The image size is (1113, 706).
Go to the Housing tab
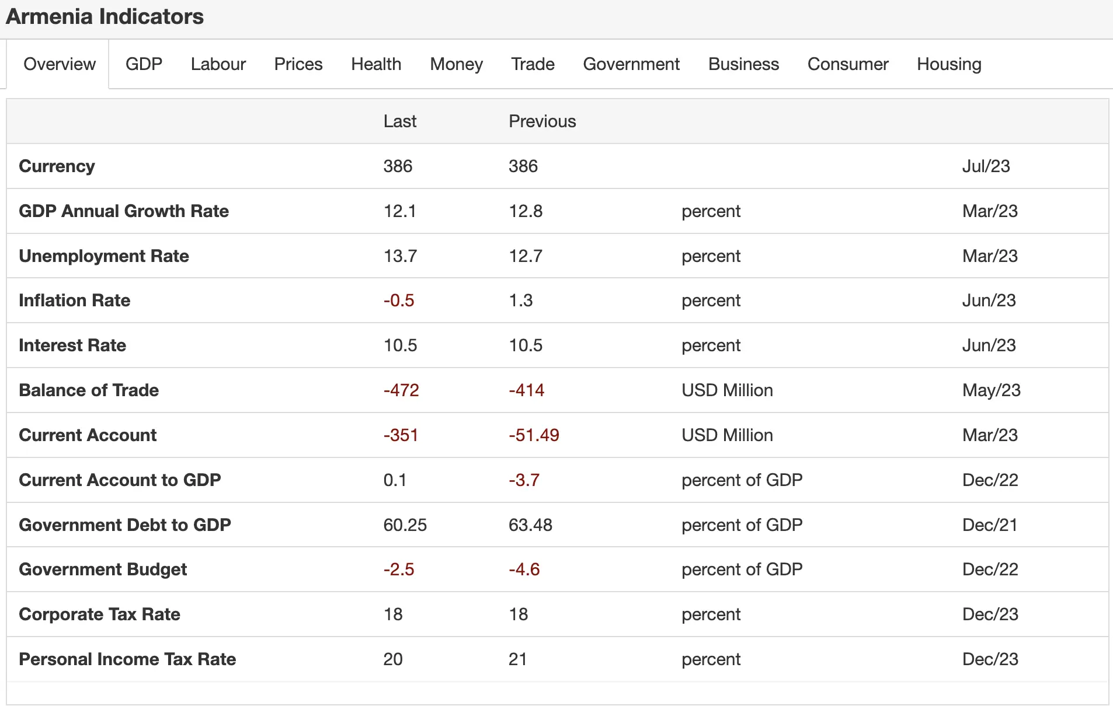949,64
